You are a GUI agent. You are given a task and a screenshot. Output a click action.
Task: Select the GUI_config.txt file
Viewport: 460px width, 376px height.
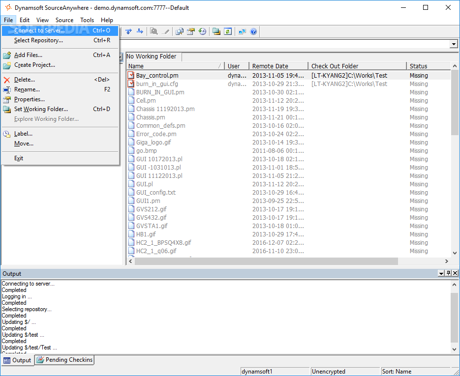point(156,193)
